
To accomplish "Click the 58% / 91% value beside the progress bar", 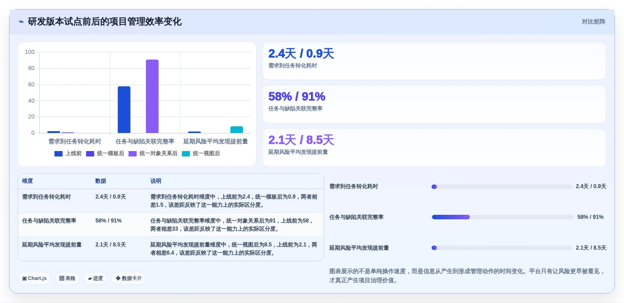I will tap(591, 217).
